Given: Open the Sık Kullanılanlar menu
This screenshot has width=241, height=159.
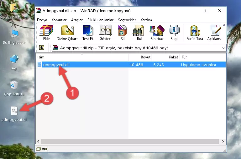Looking at the screenshot, I should (100, 20).
